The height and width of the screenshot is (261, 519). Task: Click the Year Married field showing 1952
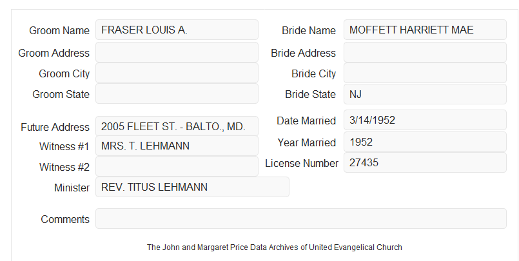[x=425, y=142]
